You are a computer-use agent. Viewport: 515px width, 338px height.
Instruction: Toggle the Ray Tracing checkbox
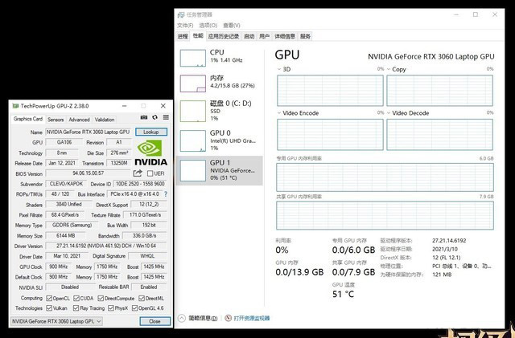point(76,308)
